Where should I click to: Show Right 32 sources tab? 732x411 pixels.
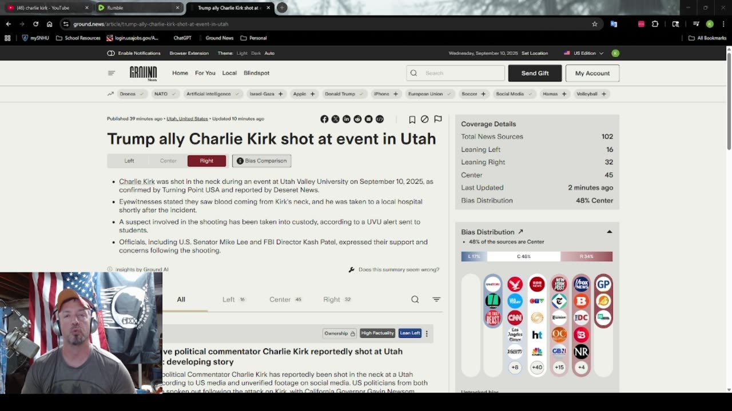337,299
